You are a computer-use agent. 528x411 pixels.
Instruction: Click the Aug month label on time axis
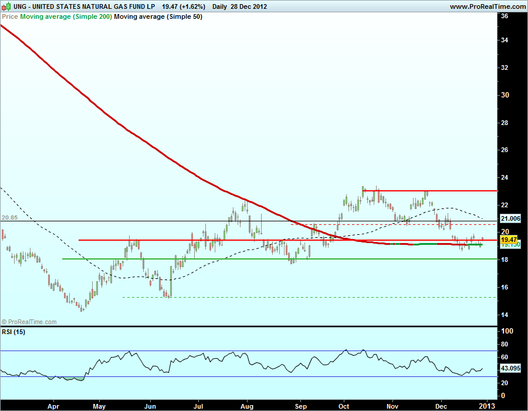point(247,406)
